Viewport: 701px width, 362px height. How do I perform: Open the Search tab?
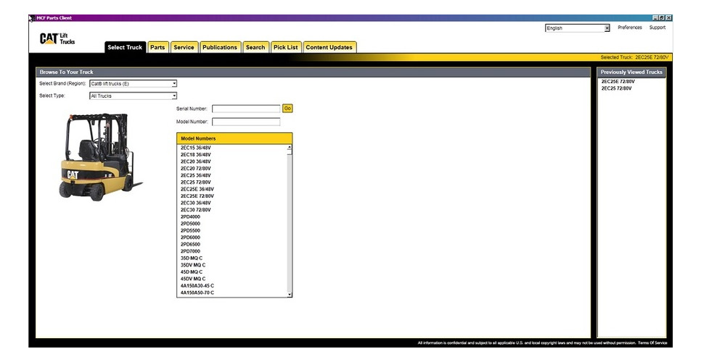[255, 47]
